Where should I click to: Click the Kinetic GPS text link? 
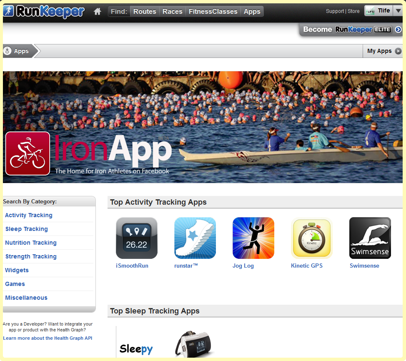(x=307, y=266)
